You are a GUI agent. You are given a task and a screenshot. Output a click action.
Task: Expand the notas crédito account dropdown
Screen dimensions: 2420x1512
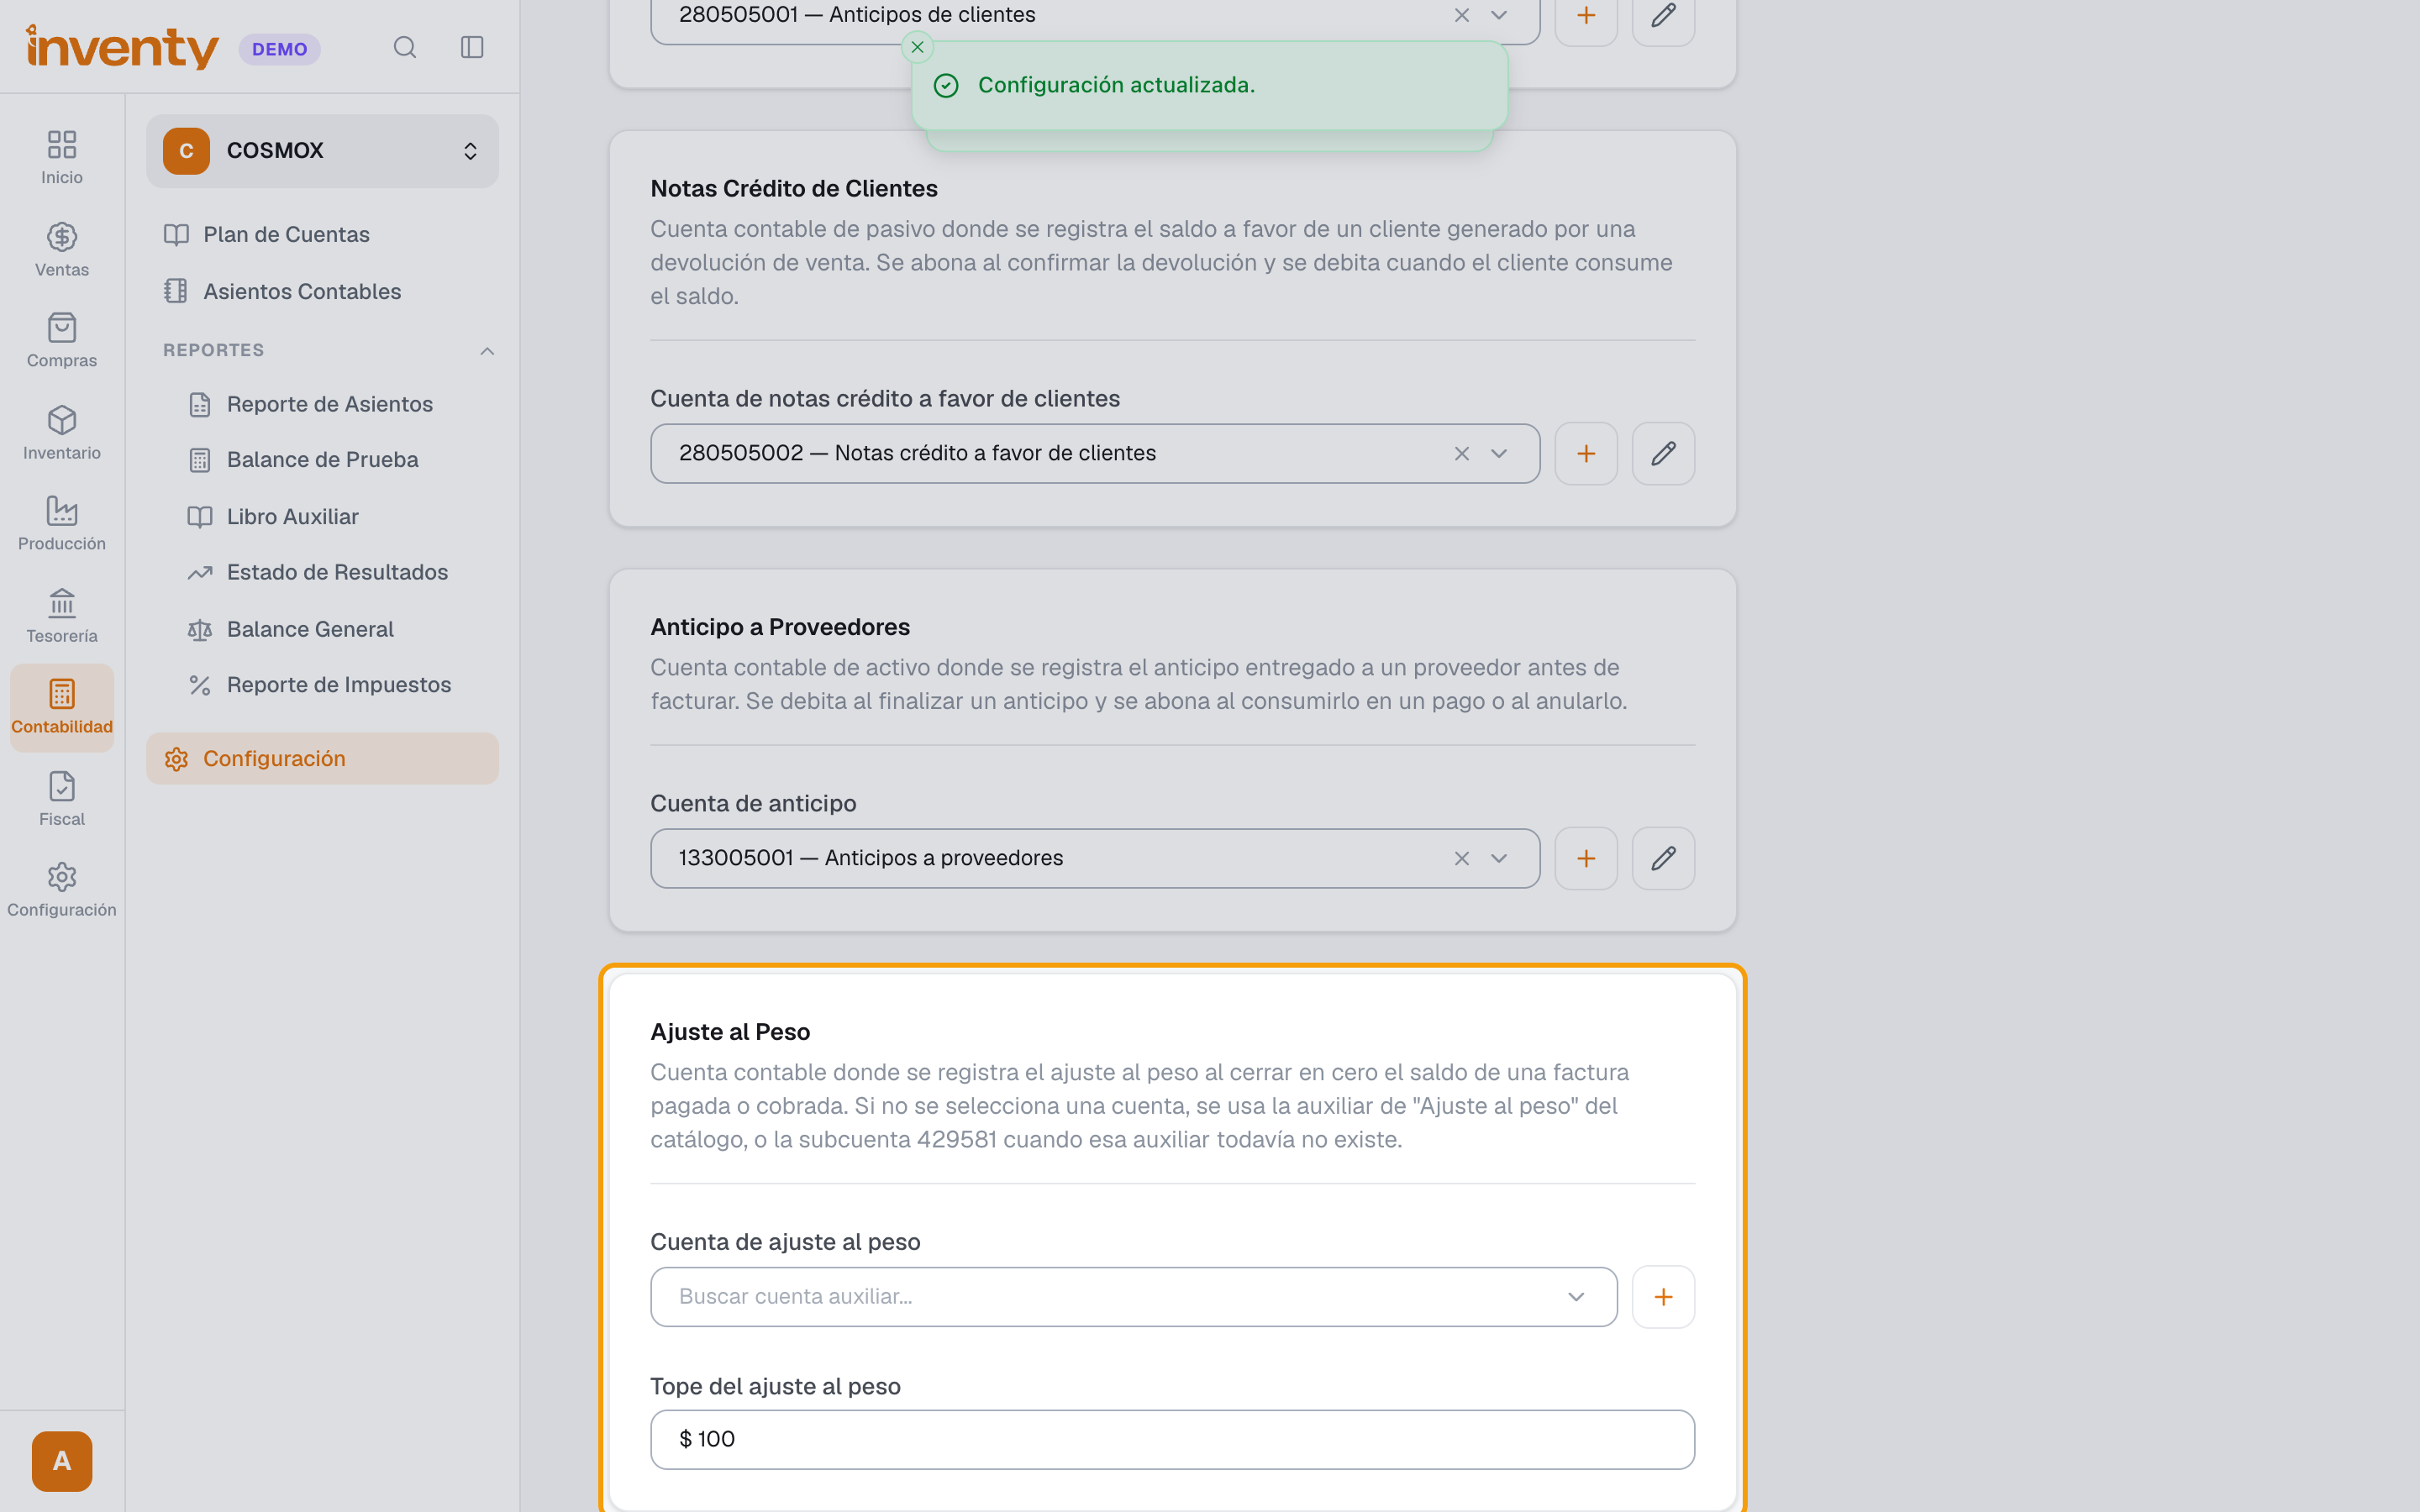pyautogui.click(x=1498, y=454)
